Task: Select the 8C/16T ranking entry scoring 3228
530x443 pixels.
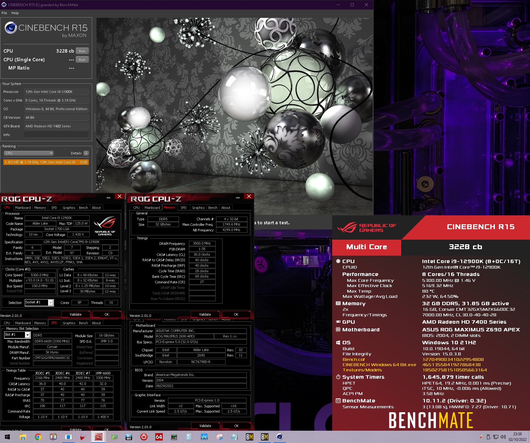Action: coord(46,162)
